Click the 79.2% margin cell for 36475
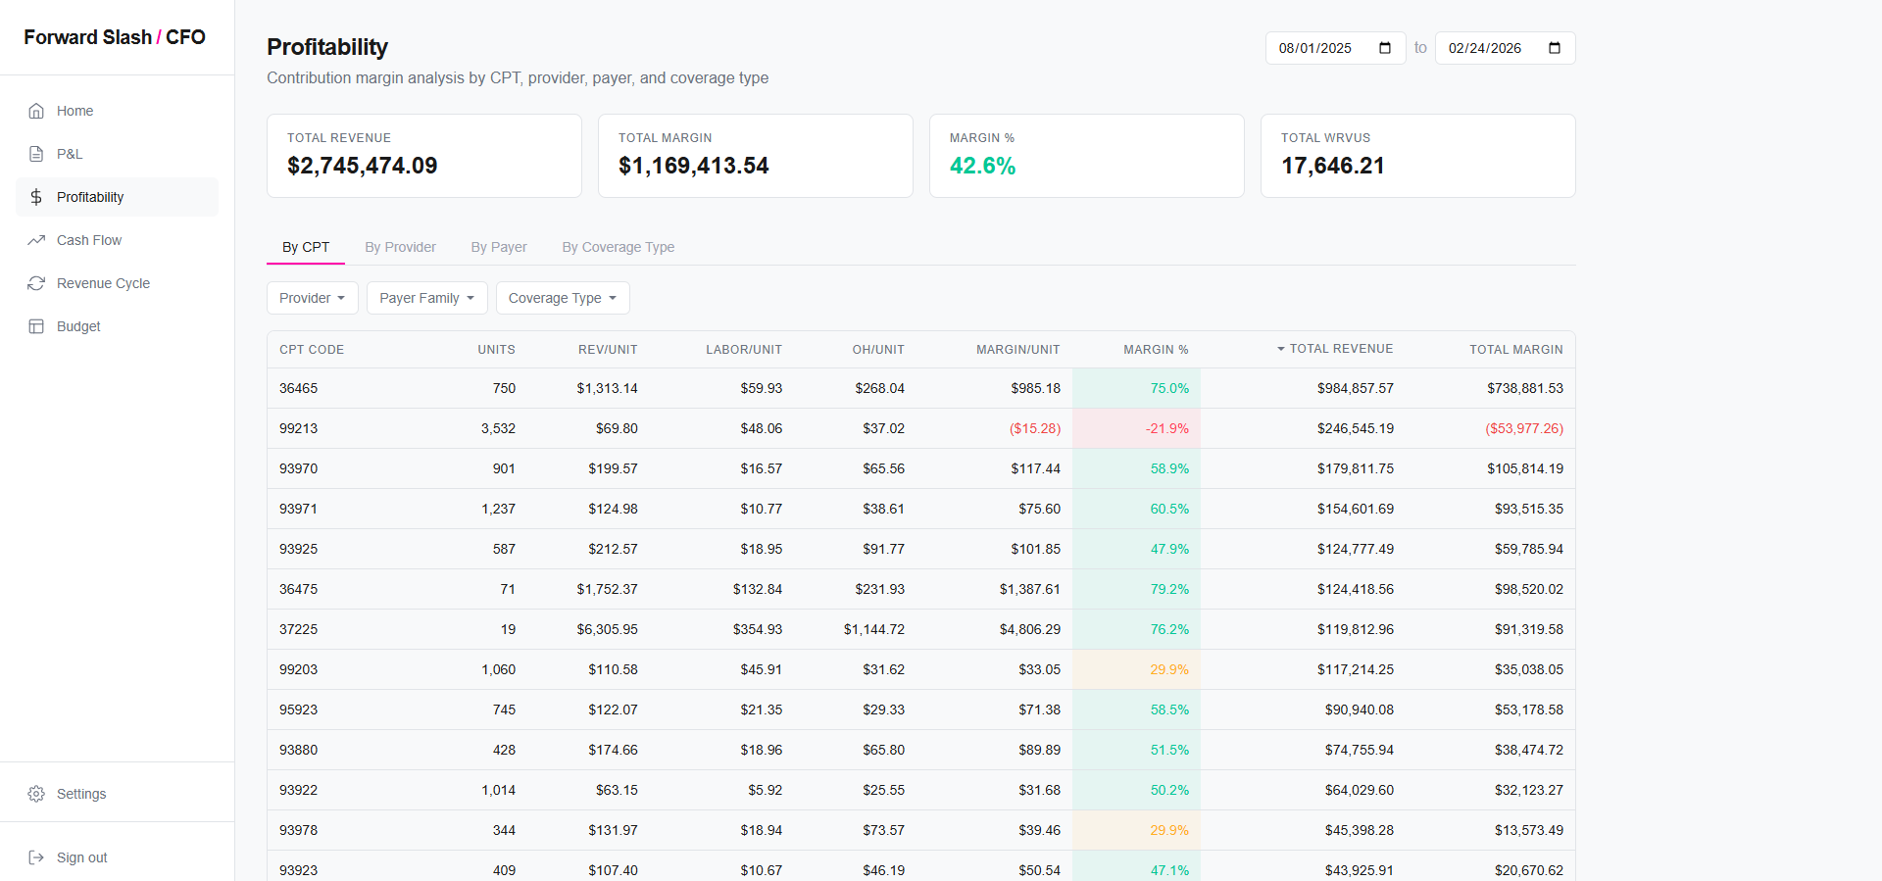 pos(1137,589)
